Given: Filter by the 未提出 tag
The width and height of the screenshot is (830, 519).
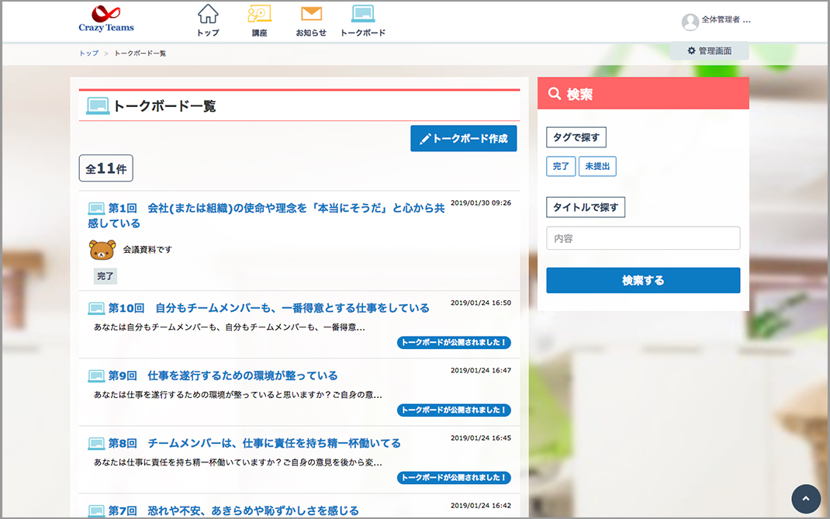Looking at the screenshot, I should (597, 166).
